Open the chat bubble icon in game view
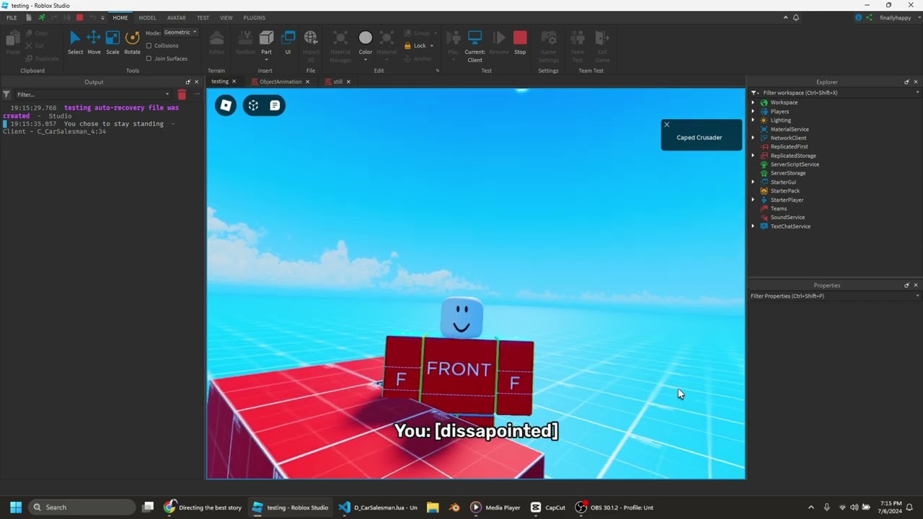This screenshot has height=519, width=923. (x=275, y=106)
